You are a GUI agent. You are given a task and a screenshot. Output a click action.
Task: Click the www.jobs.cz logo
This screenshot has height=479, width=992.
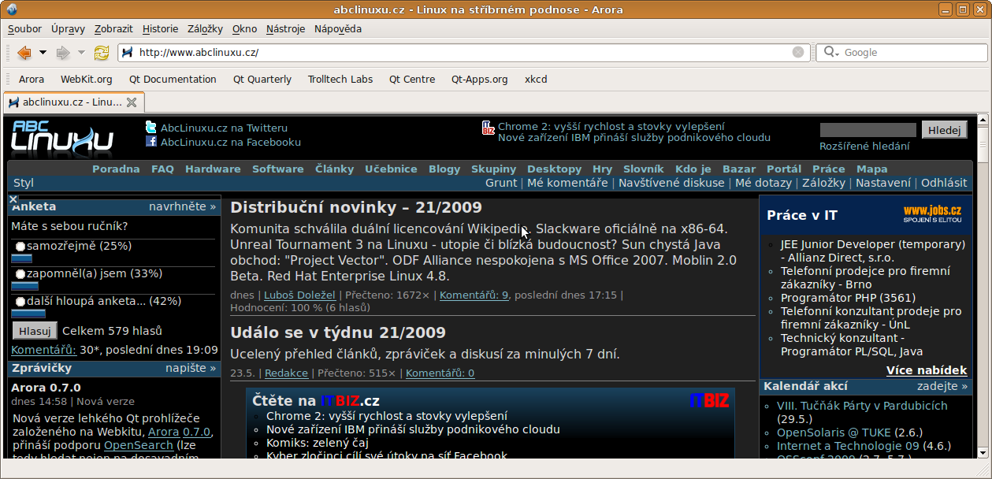pos(932,214)
